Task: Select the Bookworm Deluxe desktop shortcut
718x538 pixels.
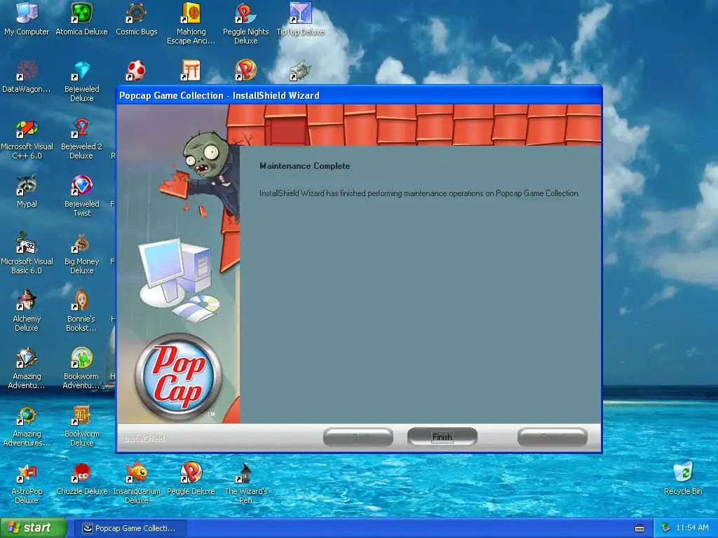Action: (x=81, y=425)
